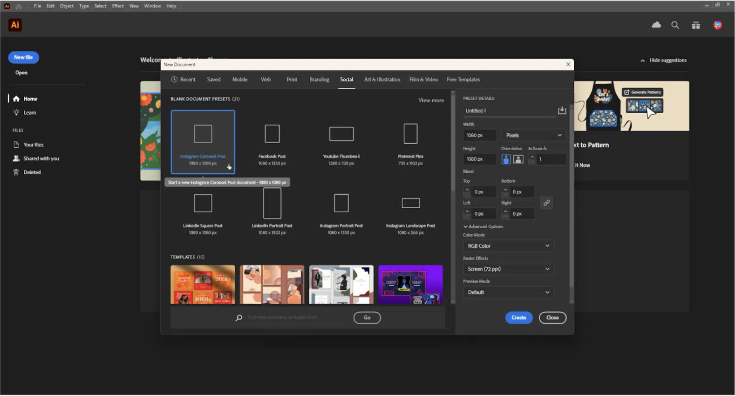Open the Raster Effects dropdown
The width and height of the screenshot is (735, 396).
pyautogui.click(x=509, y=269)
